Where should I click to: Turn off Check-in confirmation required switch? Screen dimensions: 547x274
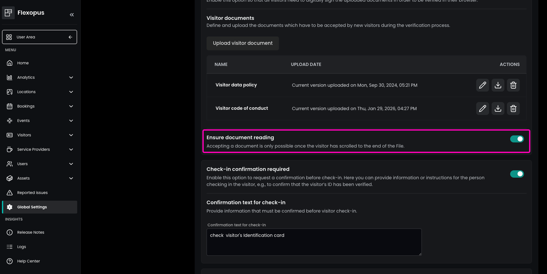(517, 174)
